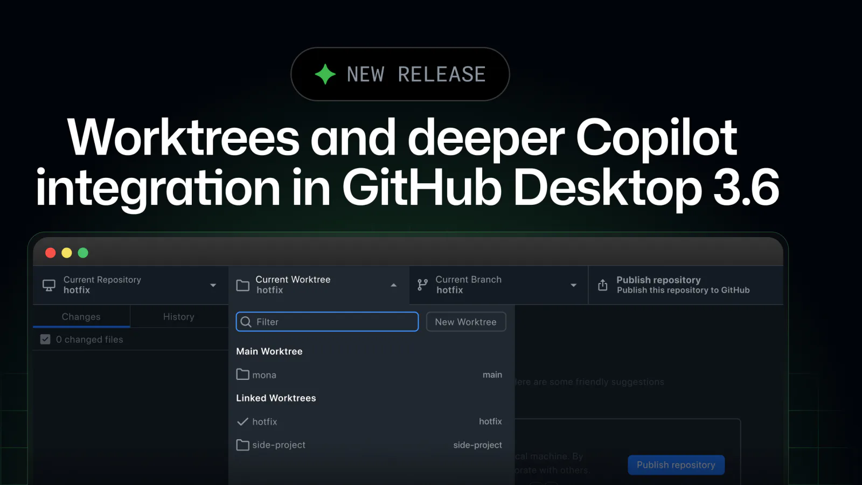This screenshot has height=485, width=862.
Task: Click the folder icon next to mona
Action: 243,375
